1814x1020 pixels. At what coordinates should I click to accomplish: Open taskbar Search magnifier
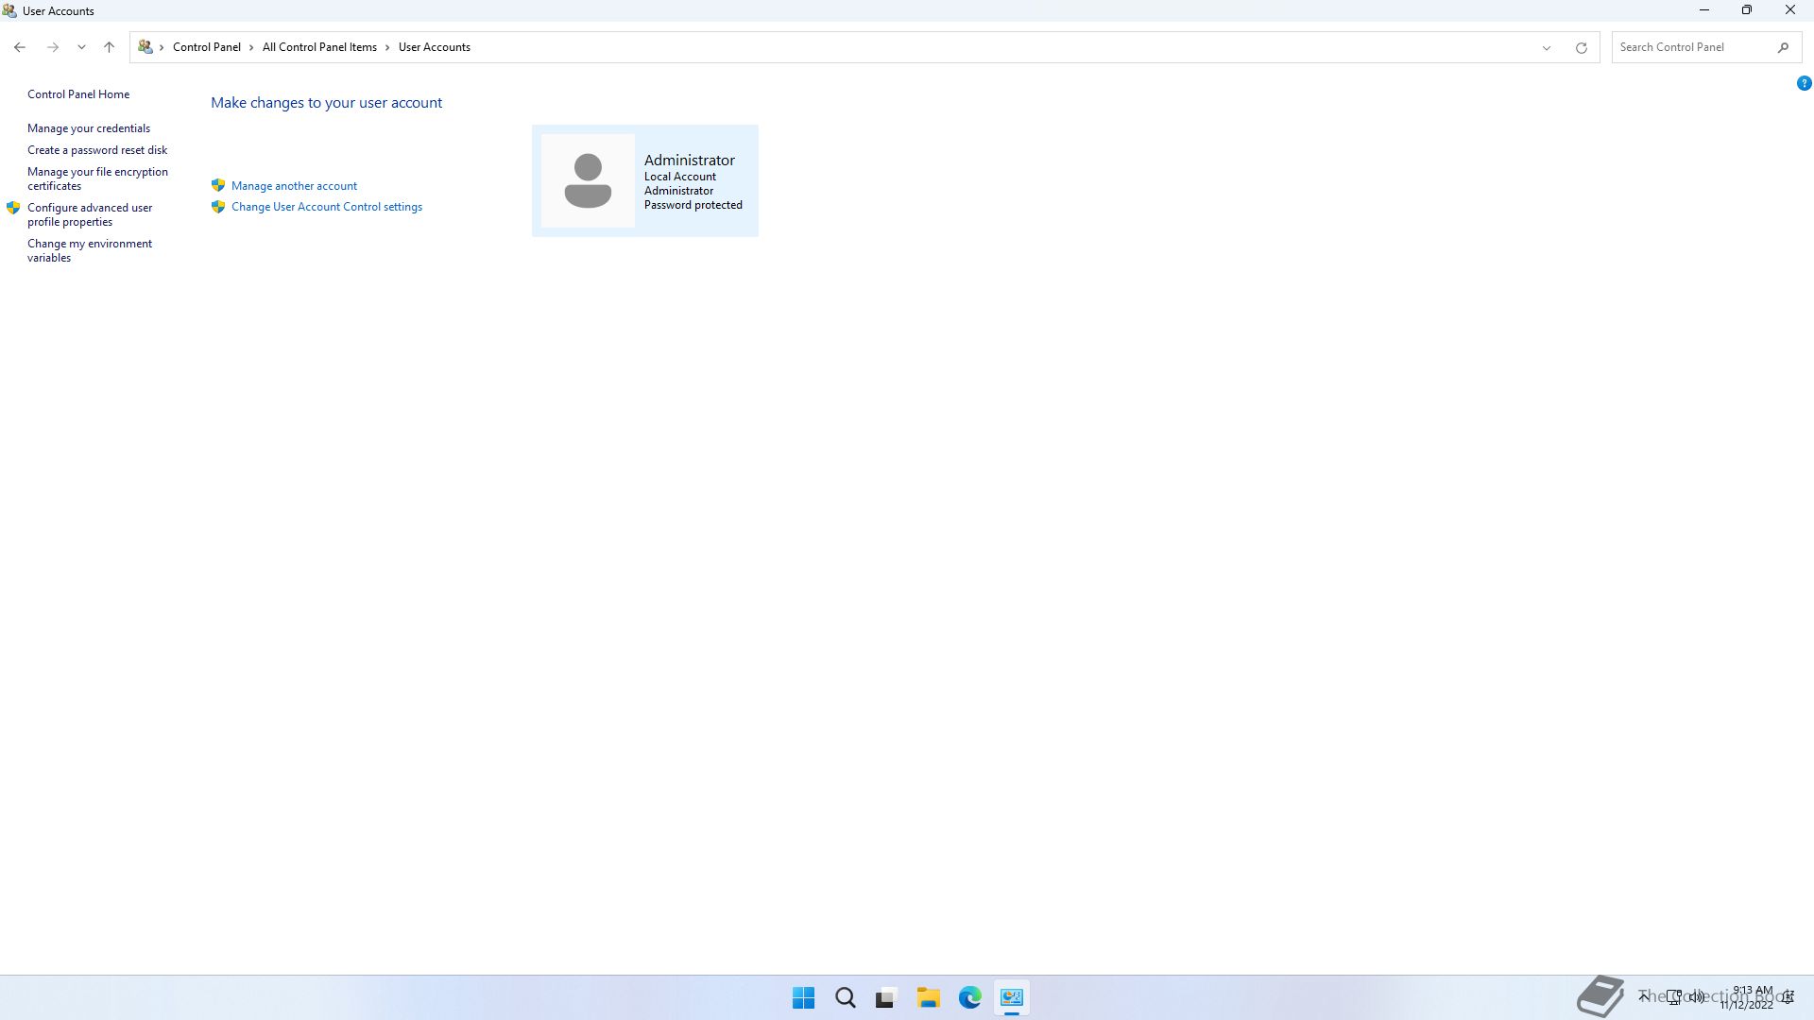click(846, 997)
